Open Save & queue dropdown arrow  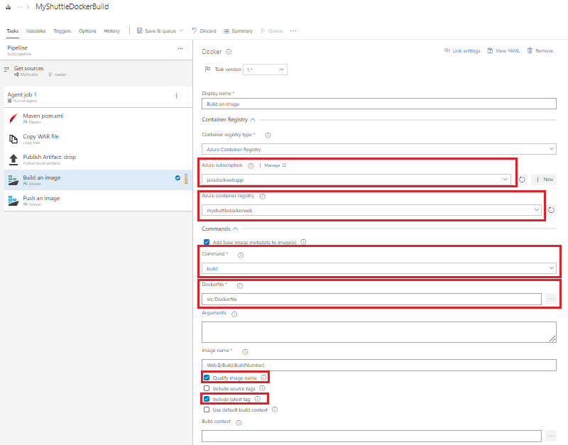tap(181, 31)
